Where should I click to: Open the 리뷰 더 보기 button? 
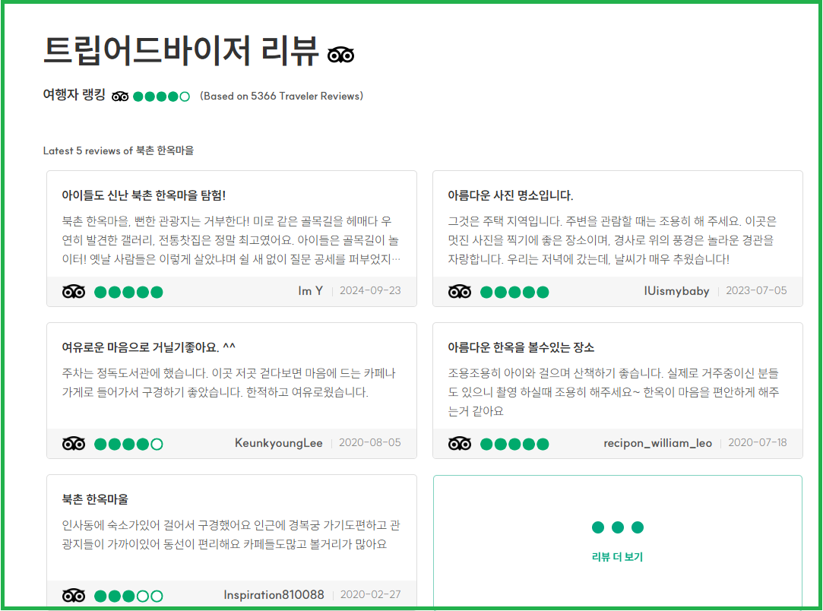coord(617,556)
